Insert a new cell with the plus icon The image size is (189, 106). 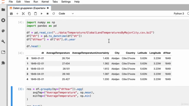(17, 14)
